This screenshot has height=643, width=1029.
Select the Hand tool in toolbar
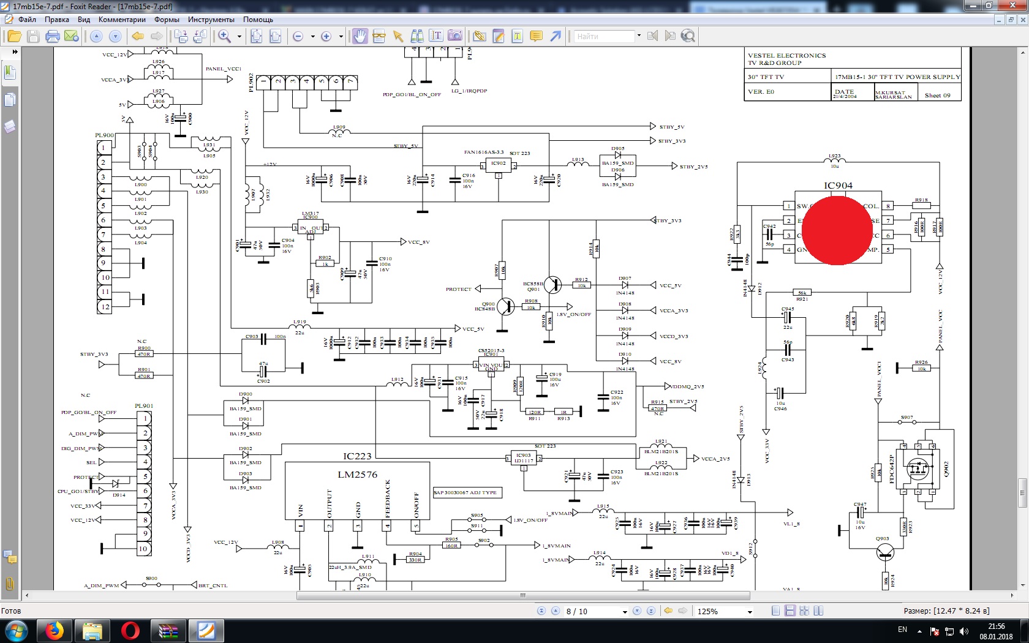[x=360, y=36]
